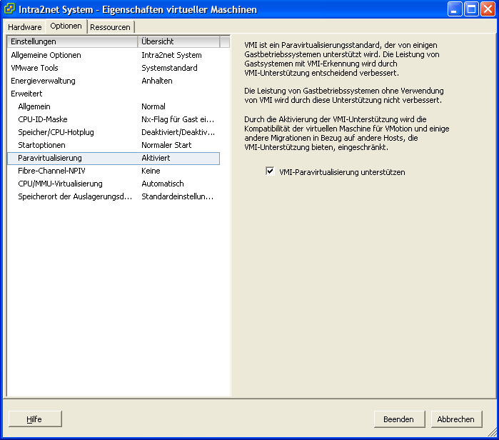Select the Erweitert group entry

pyautogui.click(x=26, y=94)
